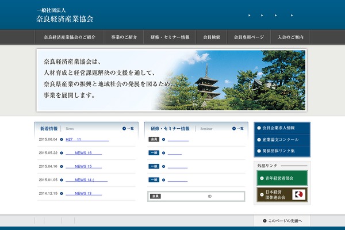
Task: Click bullet icon beside 2015.05.22 news
Action: tap(62, 153)
